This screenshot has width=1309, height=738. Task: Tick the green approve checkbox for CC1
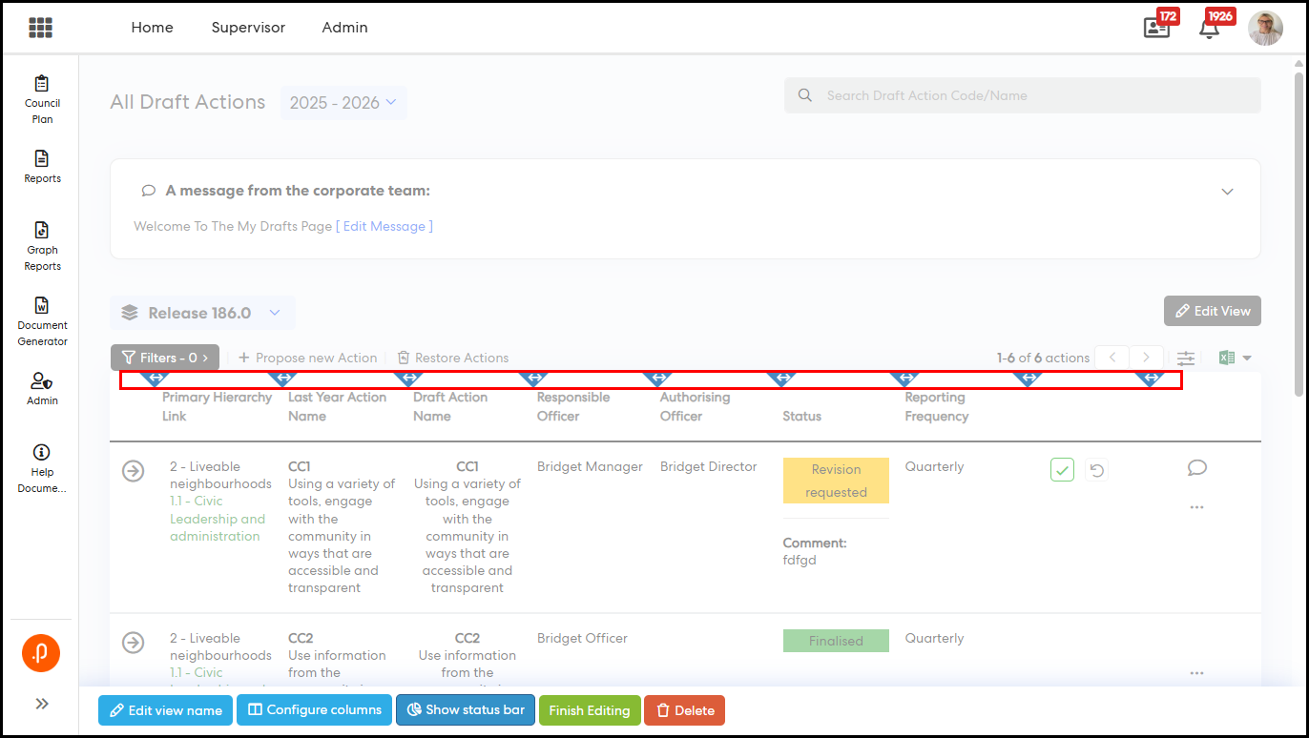(x=1062, y=470)
